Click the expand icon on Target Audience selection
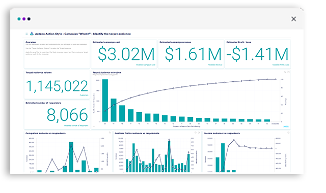The height and width of the screenshot is (193, 326). (x=288, y=72)
